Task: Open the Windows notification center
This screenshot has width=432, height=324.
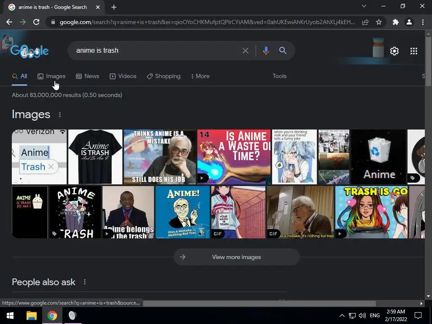Action: click(x=418, y=316)
